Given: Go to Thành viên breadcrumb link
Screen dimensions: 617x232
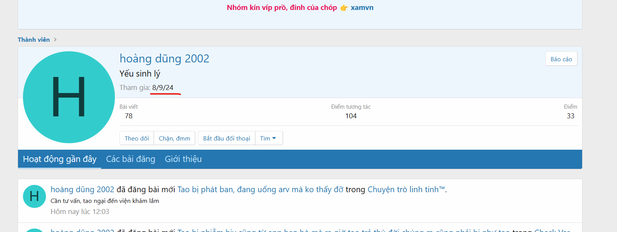Looking at the screenshot, I should click(x=34, y=40).
